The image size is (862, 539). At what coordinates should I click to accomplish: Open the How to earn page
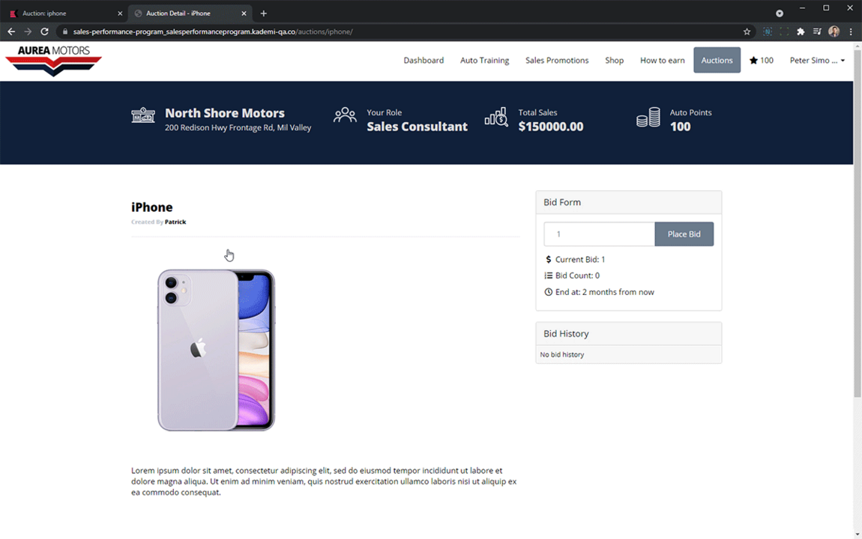(662, 61)
